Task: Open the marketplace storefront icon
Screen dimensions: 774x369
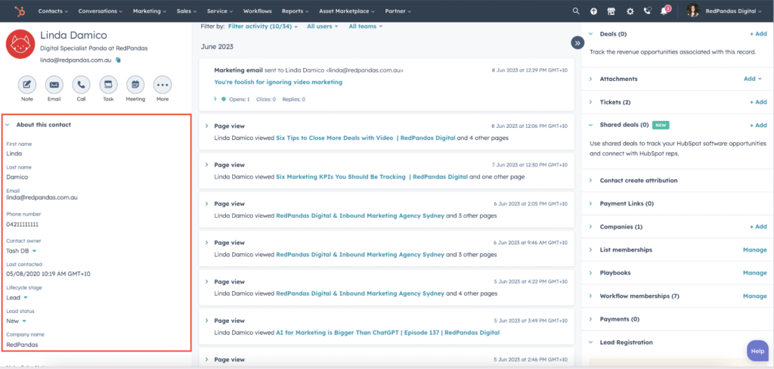Action: (611, 11)
